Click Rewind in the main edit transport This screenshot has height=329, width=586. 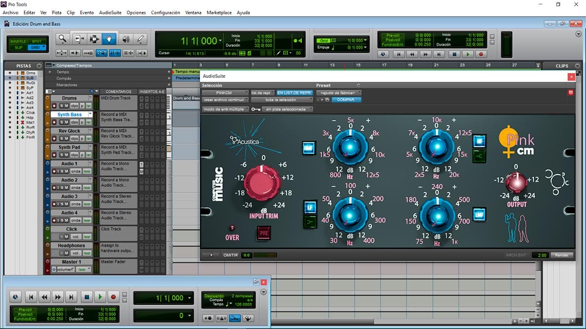(412, 55)
